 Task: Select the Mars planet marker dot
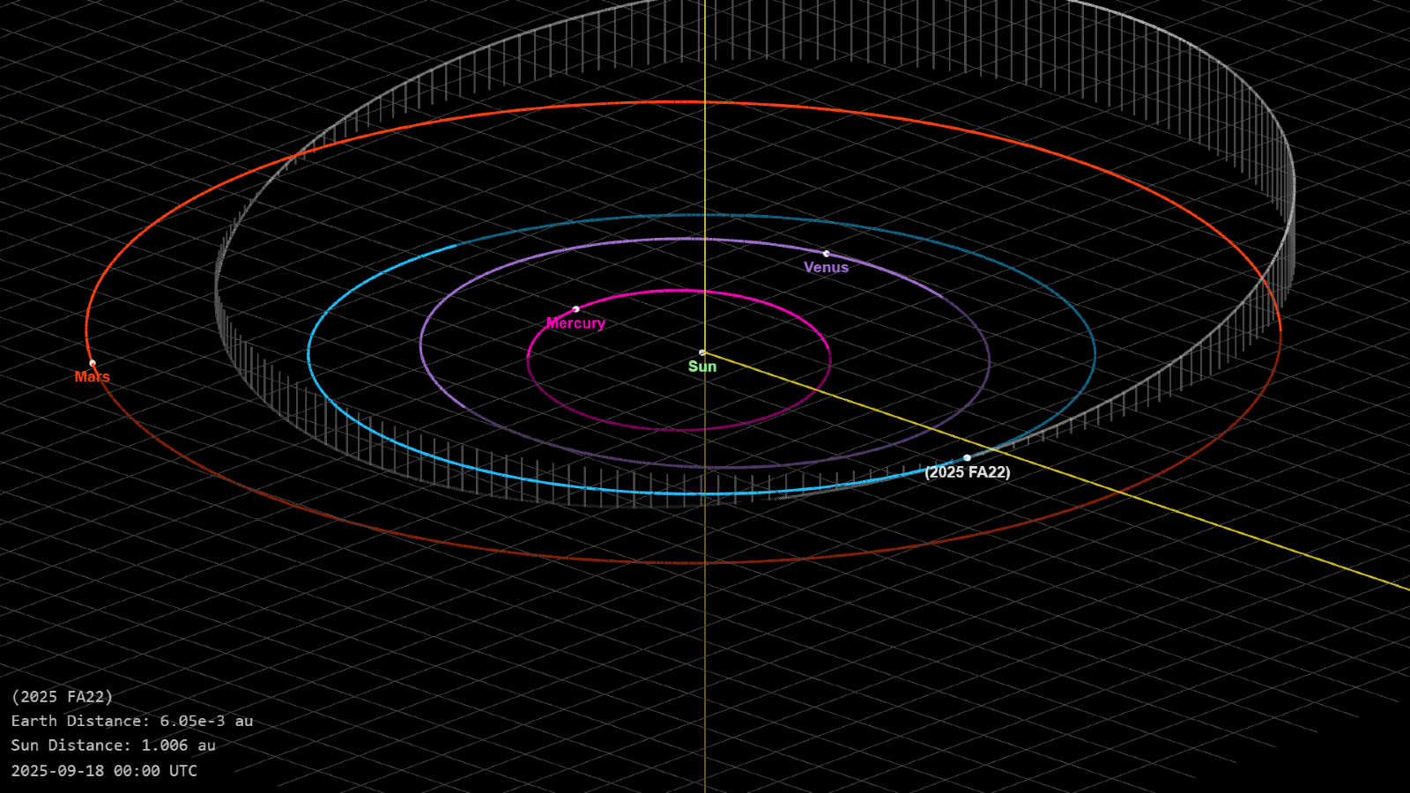(93, 363)
